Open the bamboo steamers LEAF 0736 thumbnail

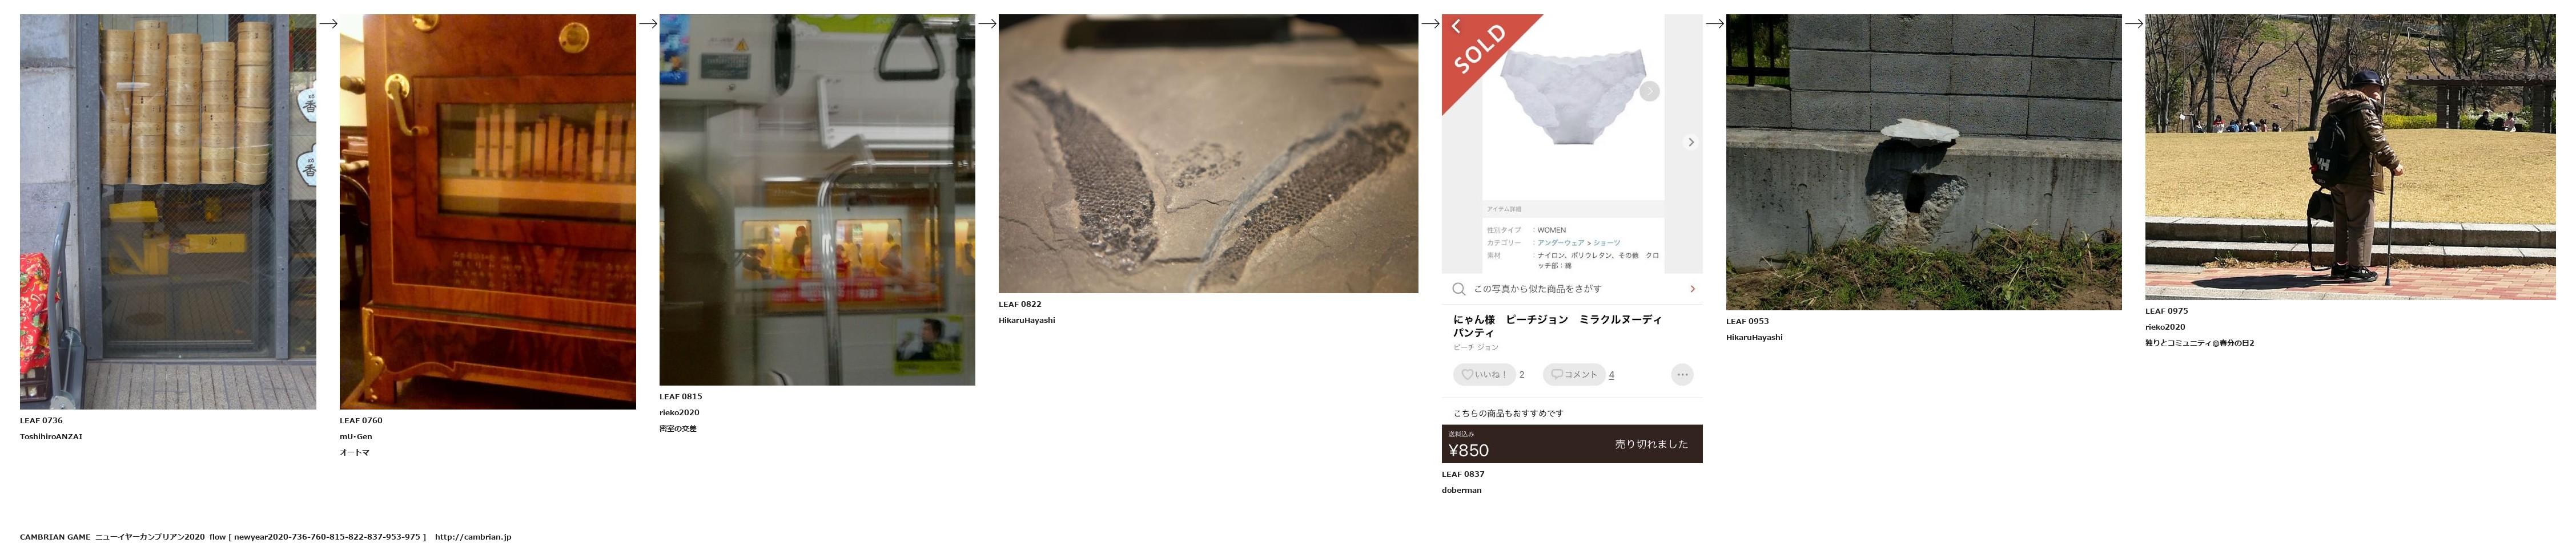point(168,212)
